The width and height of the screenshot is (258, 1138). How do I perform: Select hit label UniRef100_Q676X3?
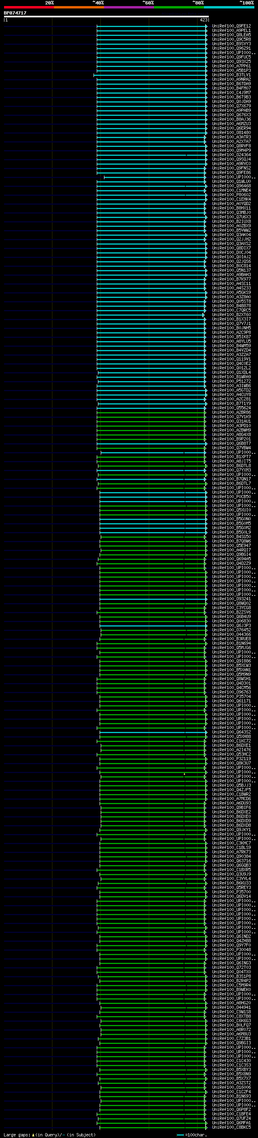(x=231, y=115)
